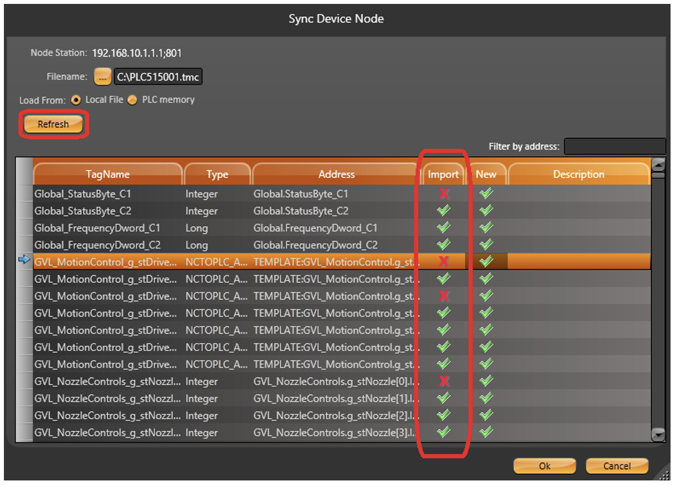
Task: Sort by the Address column header
Action: click(x=336, y=174)
